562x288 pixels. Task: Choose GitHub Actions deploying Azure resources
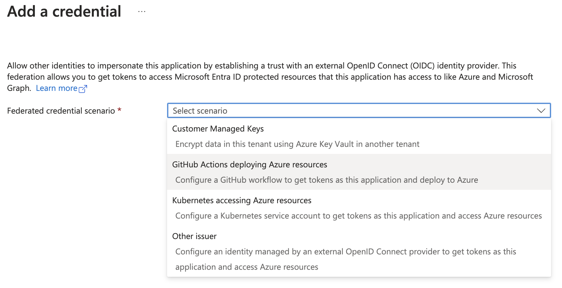250,164
